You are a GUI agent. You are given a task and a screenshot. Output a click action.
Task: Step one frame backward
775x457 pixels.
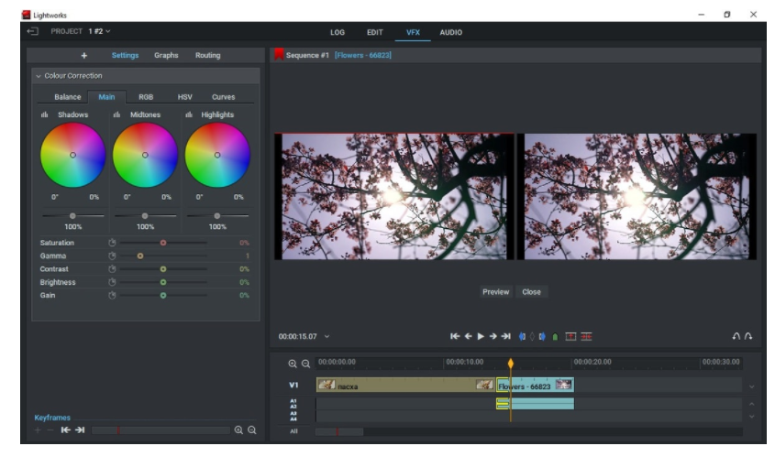pyautogui.click(x=468, y=336)
